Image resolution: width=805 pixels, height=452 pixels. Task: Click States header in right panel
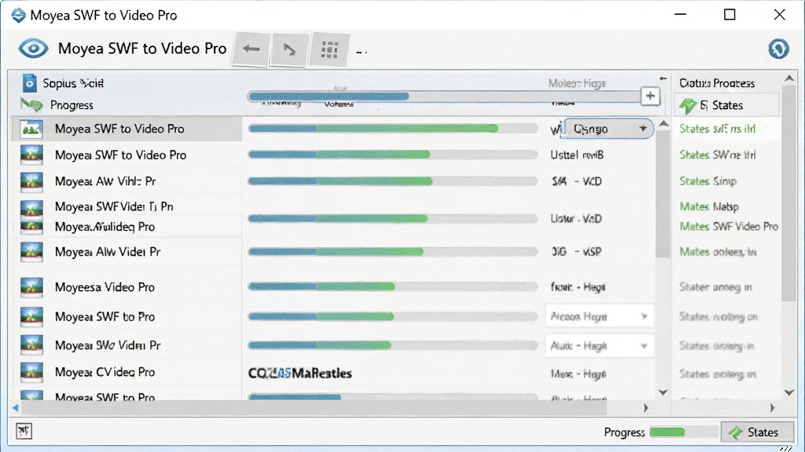(727, 105)
